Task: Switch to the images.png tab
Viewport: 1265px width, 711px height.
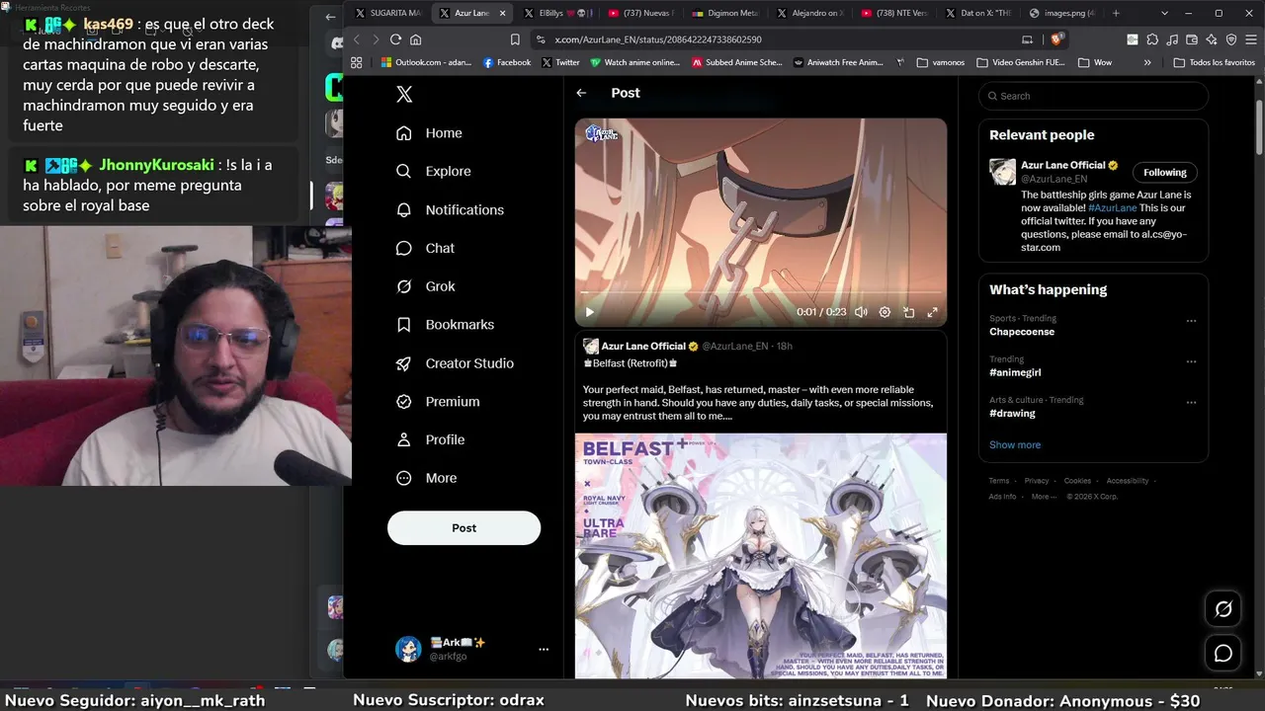Action: pos(1062,13)
